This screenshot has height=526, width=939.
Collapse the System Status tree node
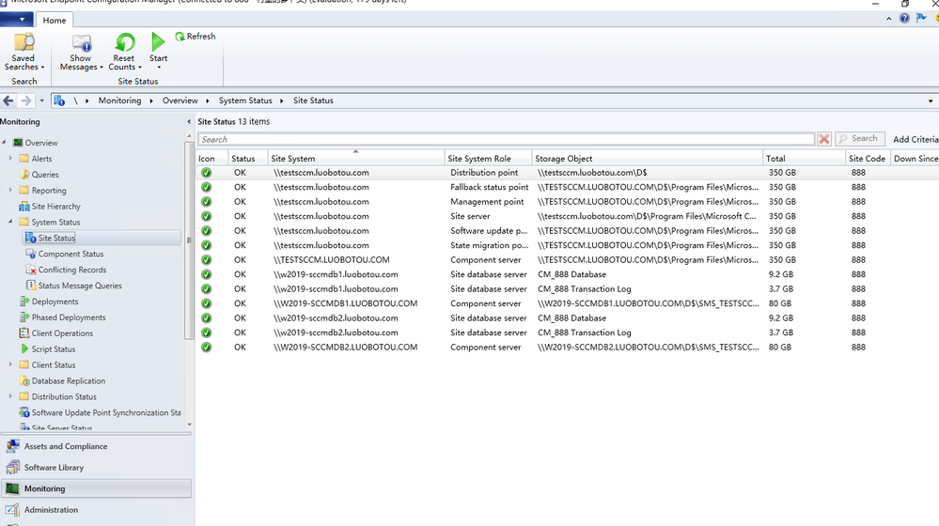(10, 222)
